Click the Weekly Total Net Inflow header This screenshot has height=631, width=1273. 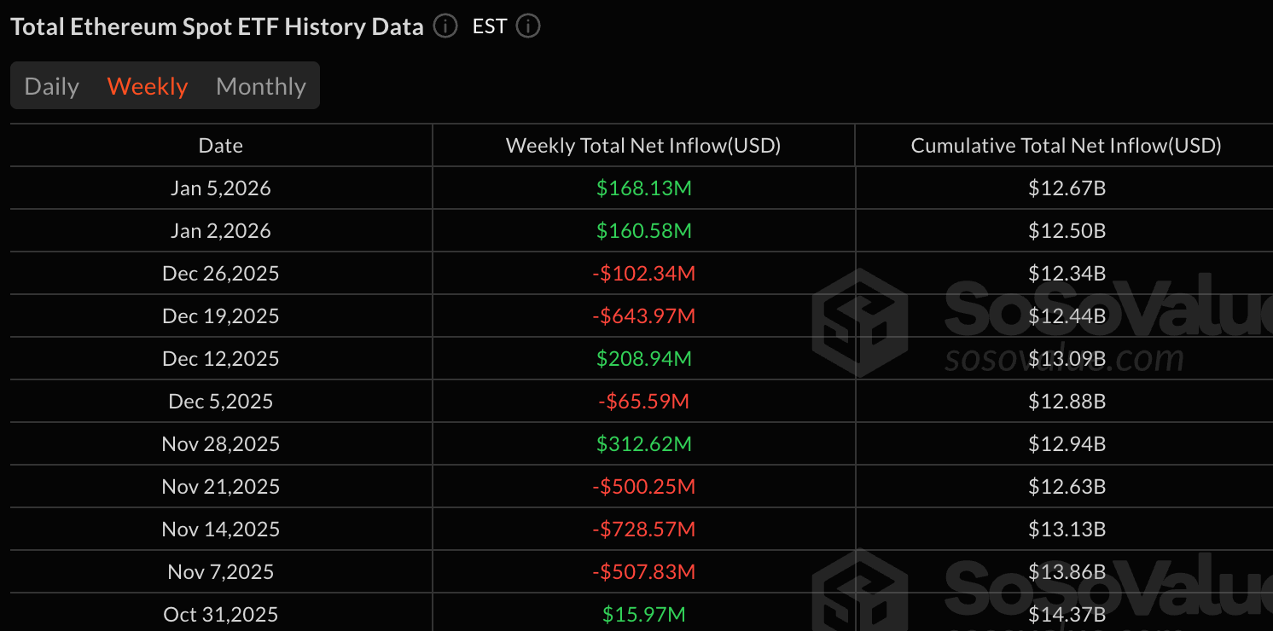643,145
